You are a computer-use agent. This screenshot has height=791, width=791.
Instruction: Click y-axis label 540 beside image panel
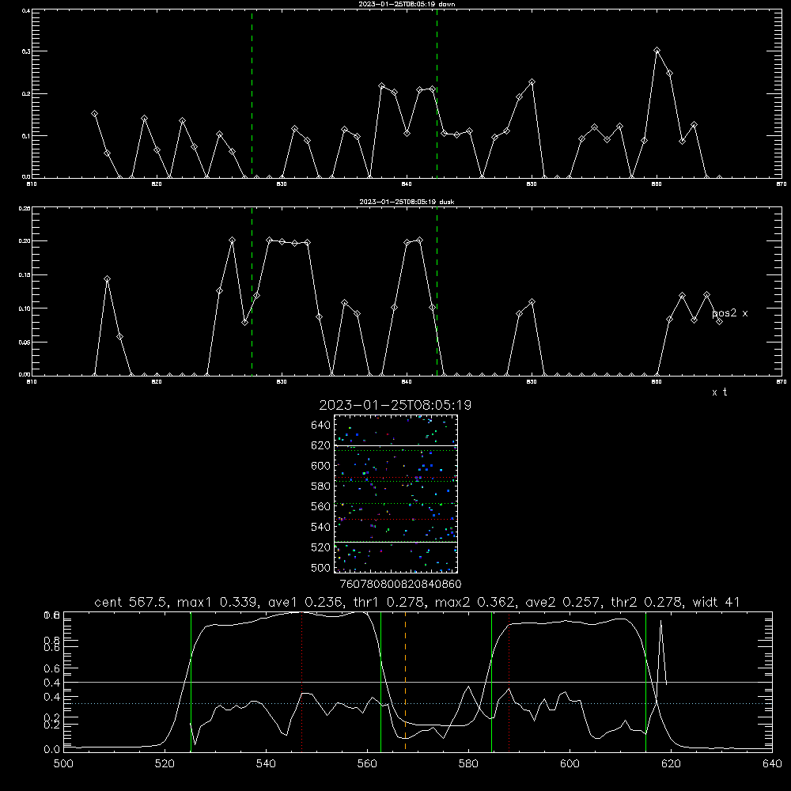point(321,527)
